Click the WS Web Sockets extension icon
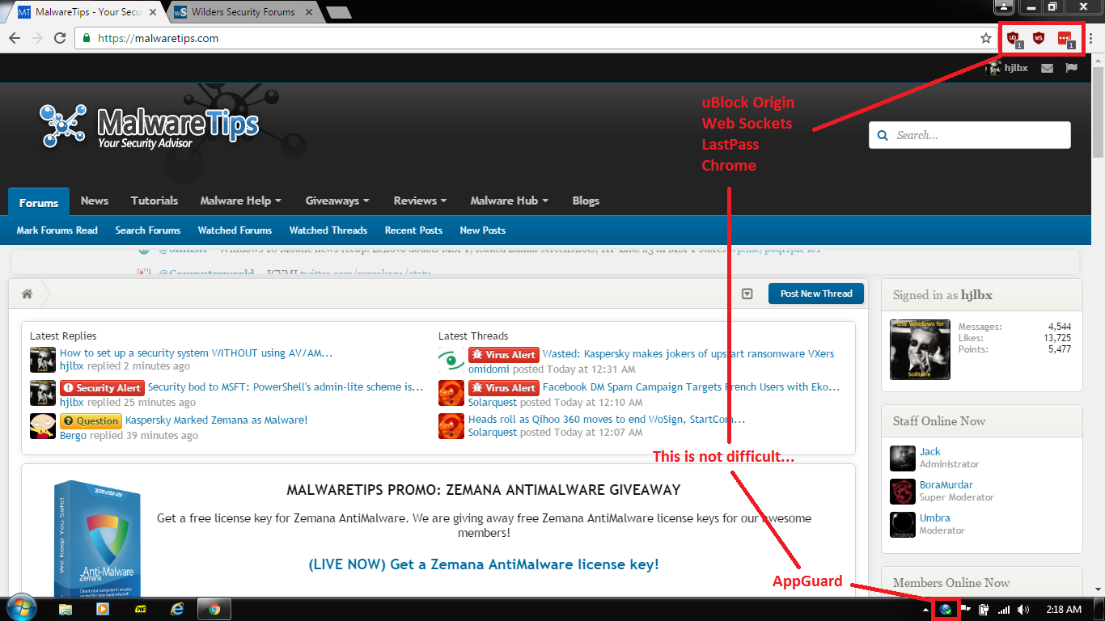 click(x=1039, y=38)
